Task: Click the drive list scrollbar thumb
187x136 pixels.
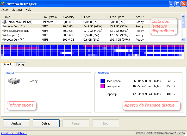Action: 183,23
